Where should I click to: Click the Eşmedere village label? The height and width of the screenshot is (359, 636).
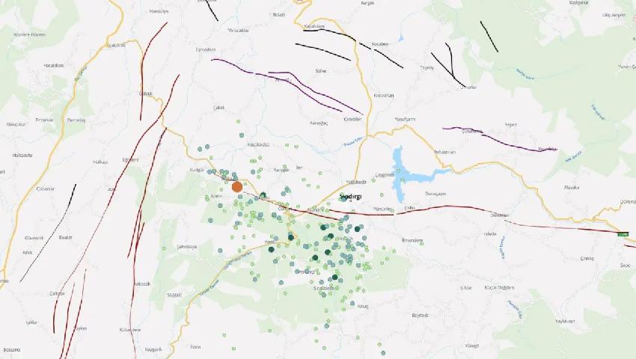pyautogui.click(x=206, y=49)
